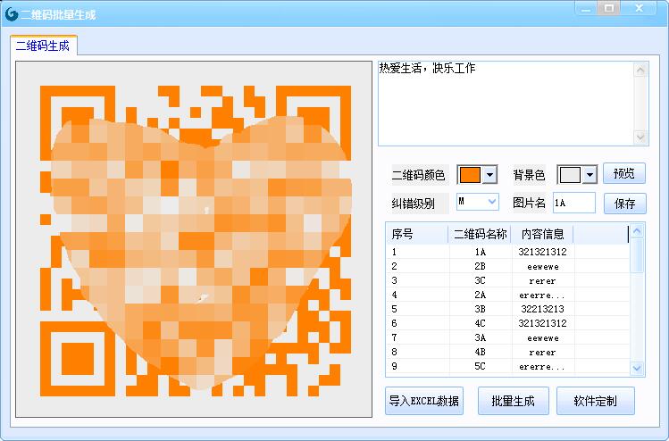Click the text box scrollbar down arrow

point(640,137)
